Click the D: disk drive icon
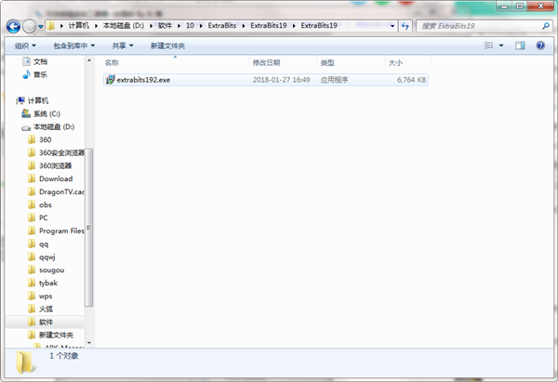This screenshot has width=558, height=382. [26, 127]
